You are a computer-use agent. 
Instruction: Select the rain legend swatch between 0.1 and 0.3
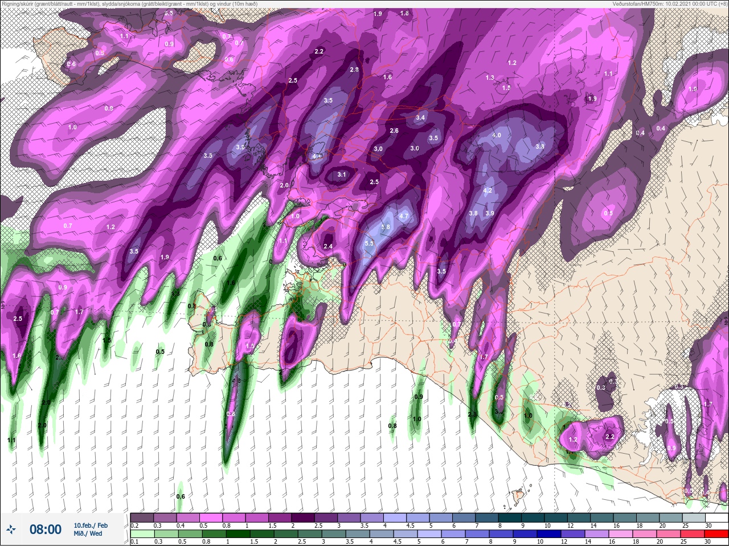[x=142, y=534]
